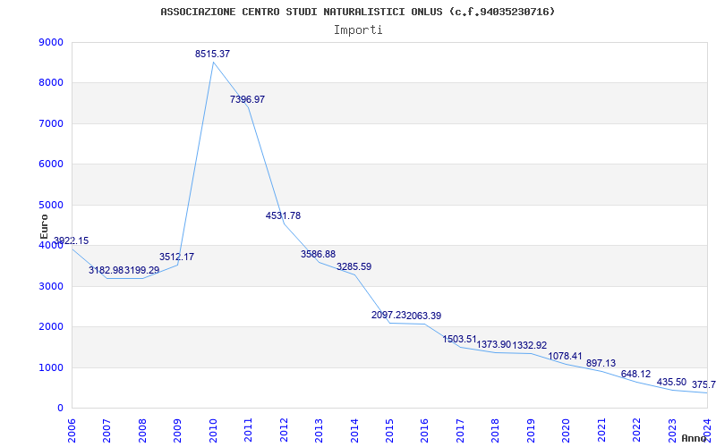The height and width of the screenshot is (447, 716).
Task: Click the 897.13 data label
Action: coord(601,364)
